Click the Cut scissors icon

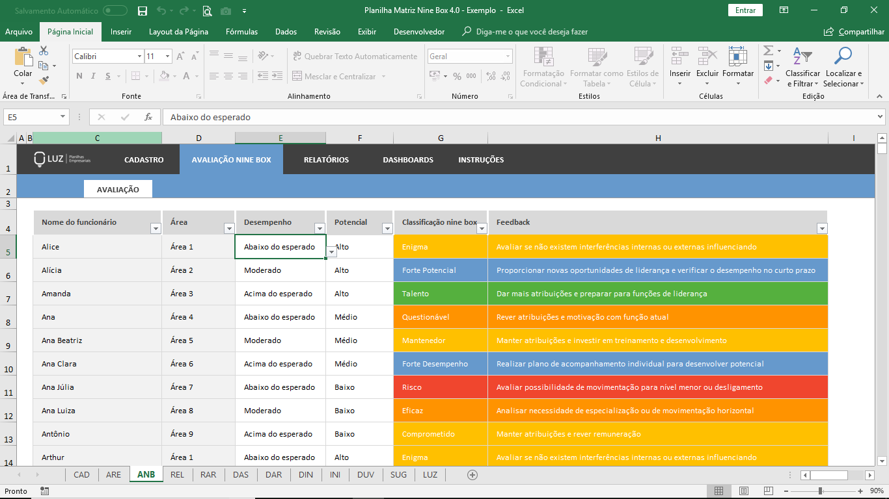pos(44,51)
